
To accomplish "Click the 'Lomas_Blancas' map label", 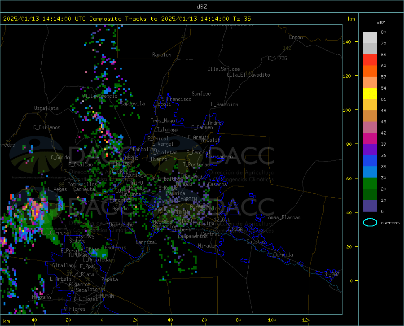I will coord(283,217).
